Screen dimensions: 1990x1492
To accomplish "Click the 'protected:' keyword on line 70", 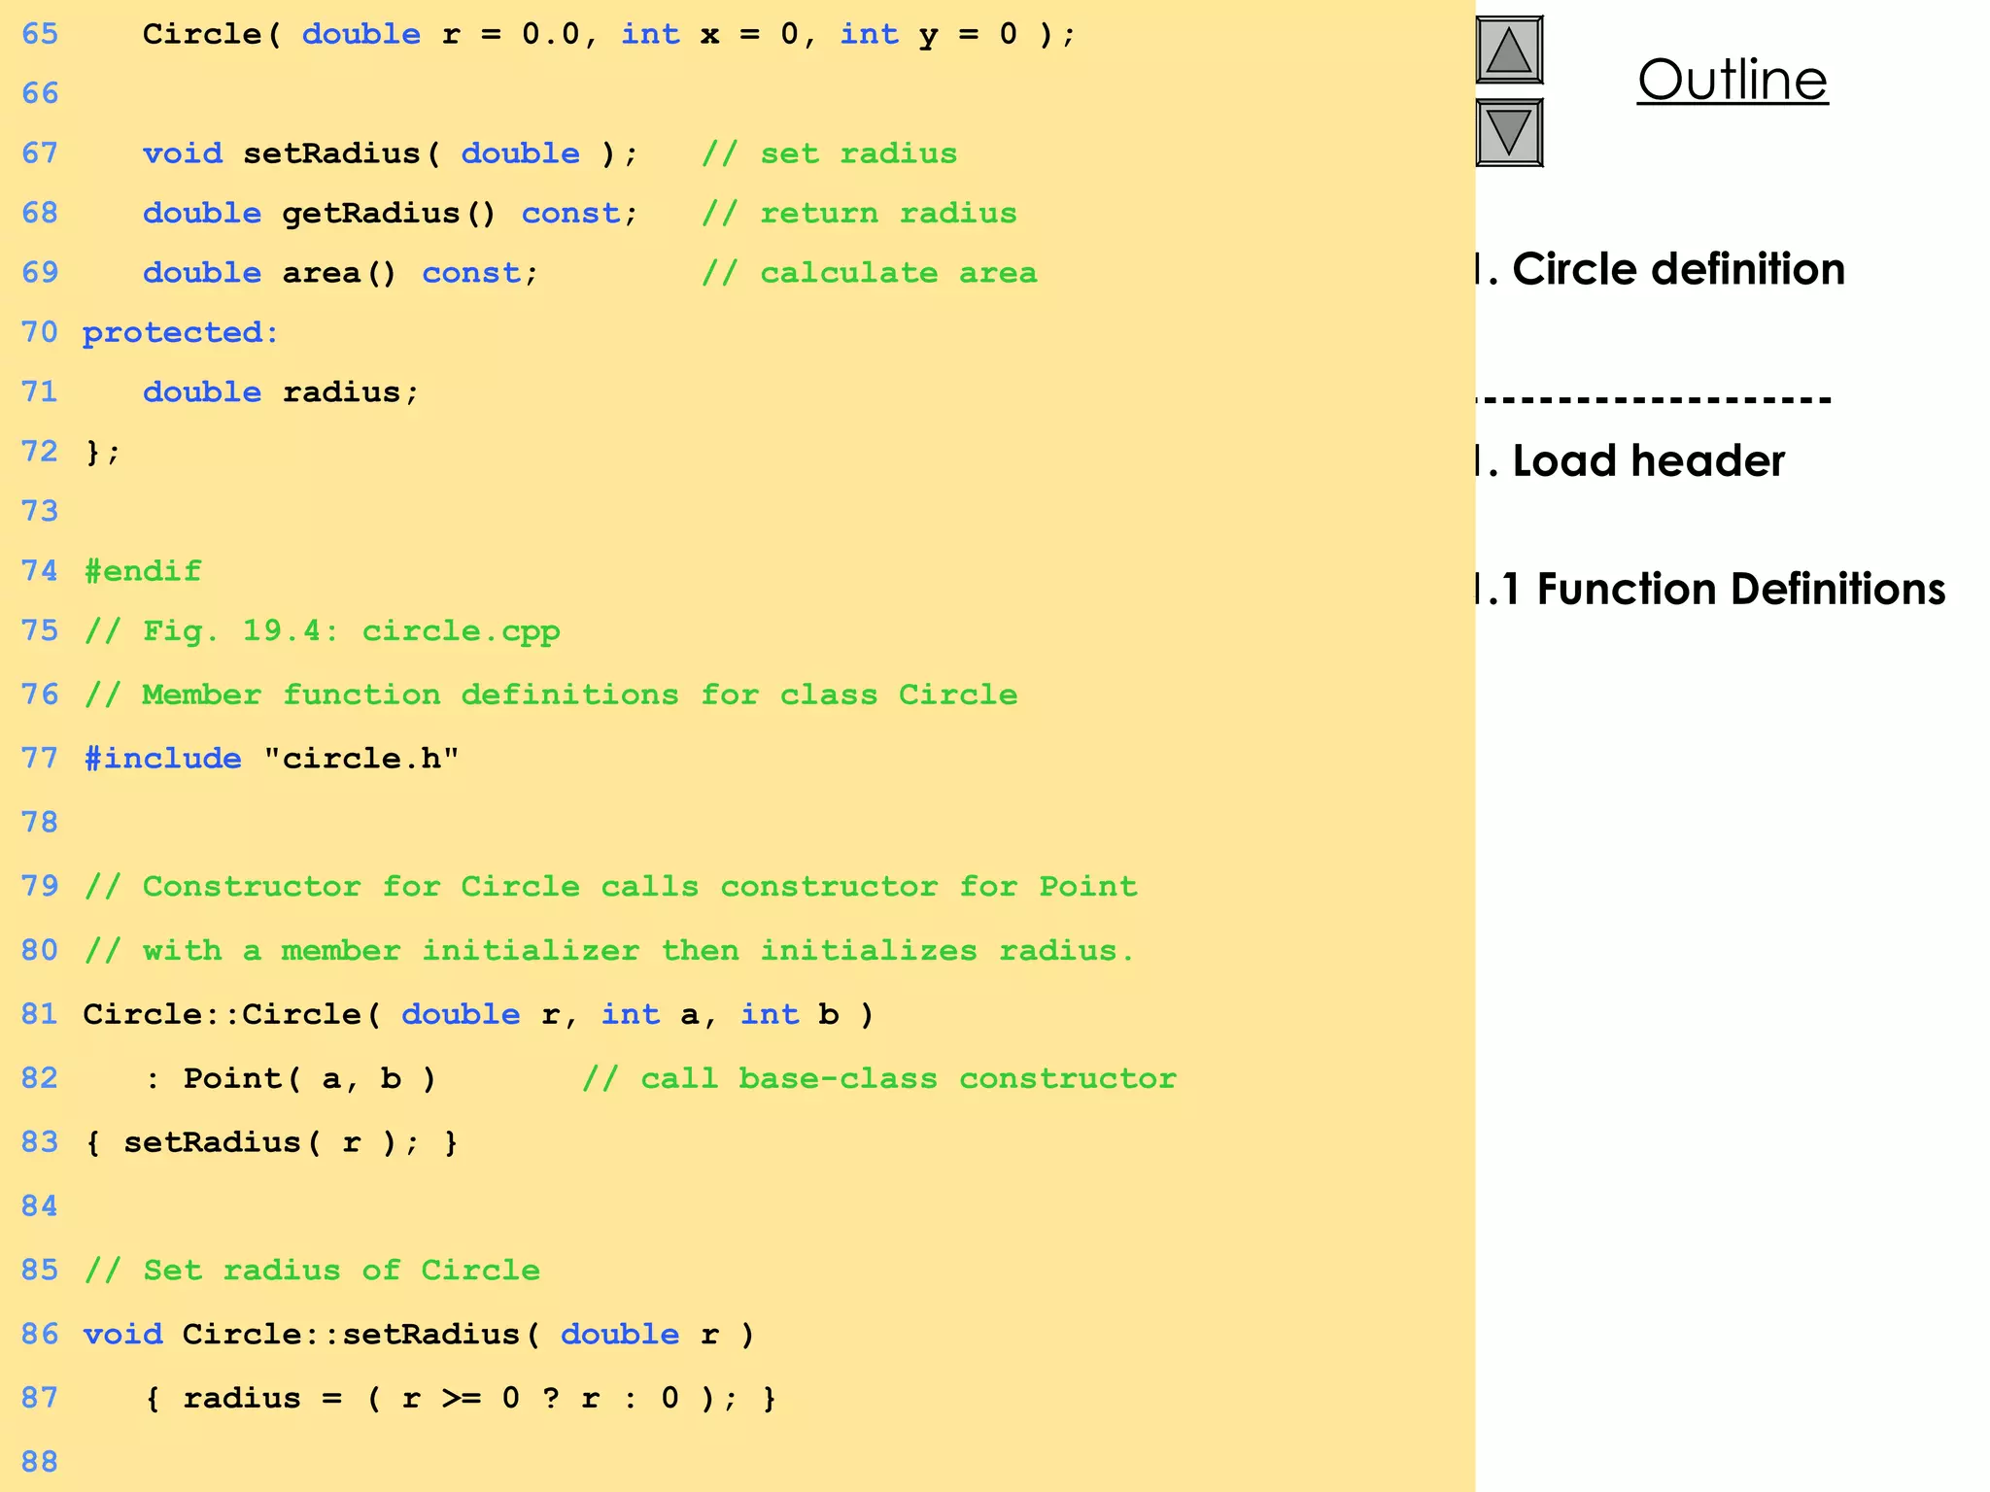I will pyautogui.click(x=181, y=333).
